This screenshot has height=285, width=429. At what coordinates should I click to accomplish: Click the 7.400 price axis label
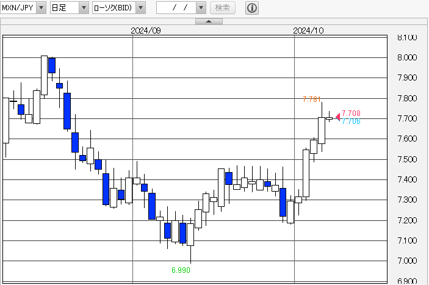click(x=407, y=179)
